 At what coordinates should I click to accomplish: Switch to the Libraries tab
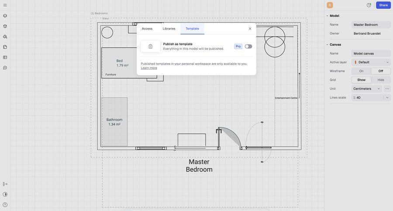[169, 28]
